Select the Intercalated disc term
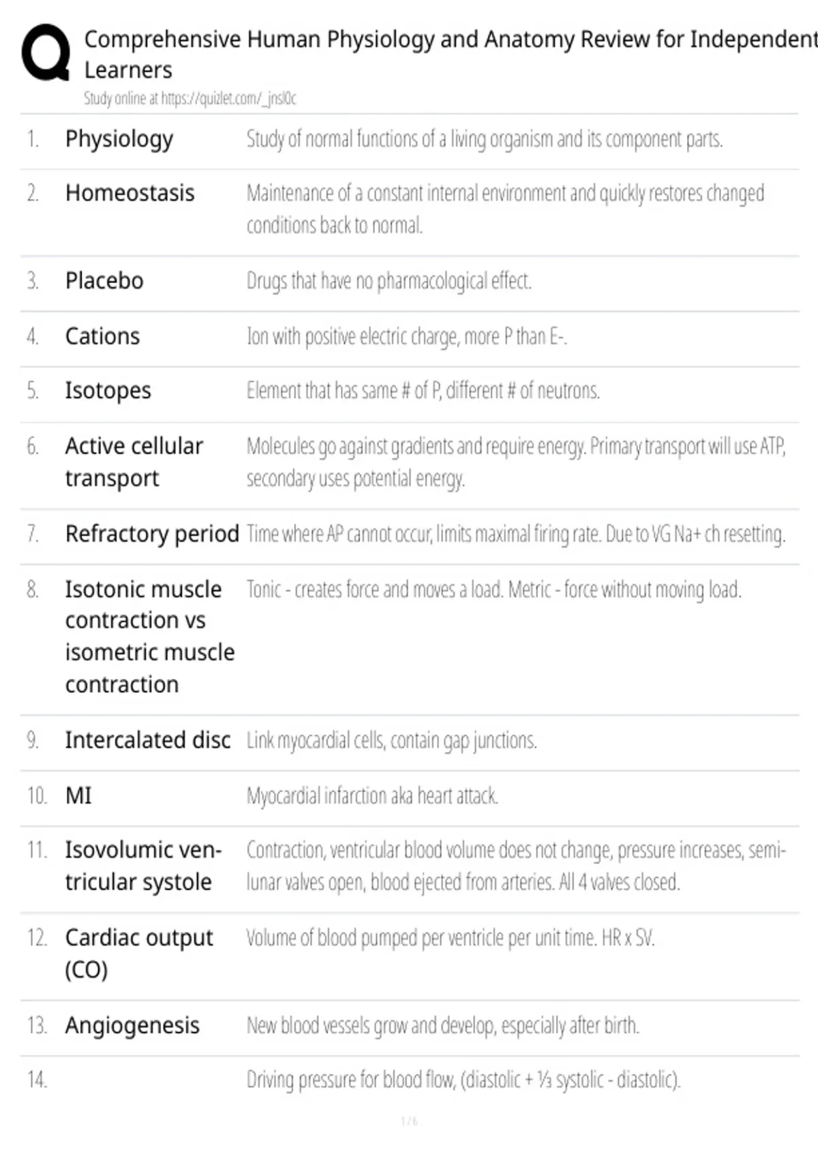The height and width of the screenshot is (1159, 818). [148, 740]
